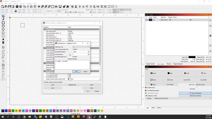The image size is (212, 119).
Task: Toggle the Cut Selected Graphics switch
Action: [146, 91]
